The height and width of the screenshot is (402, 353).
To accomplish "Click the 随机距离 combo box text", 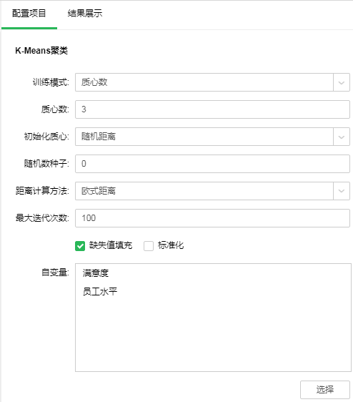I will (99, 137).
